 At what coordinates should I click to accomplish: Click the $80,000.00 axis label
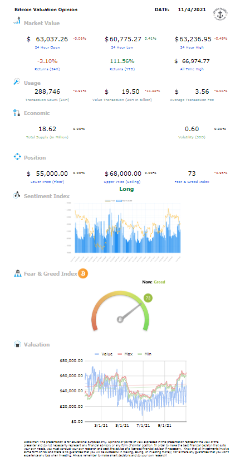coord(71,360)
